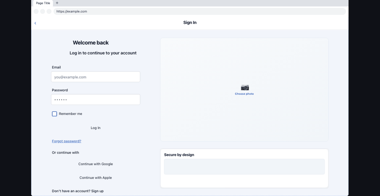Click the camera icon in photo area

point(245,87)
